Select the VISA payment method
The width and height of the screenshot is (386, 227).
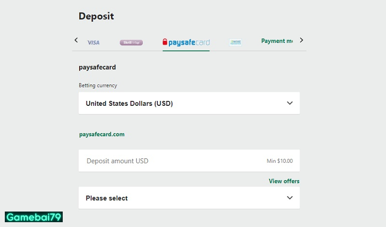point(93,43)
